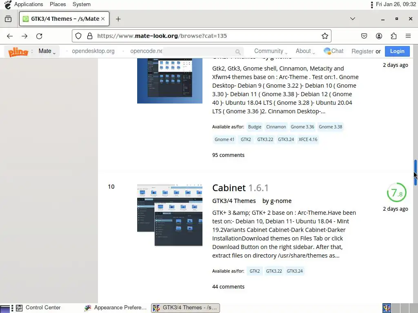Viewport: 418px width, 313px height.
Task: Click the XFCE 4.16 tag
Action: pos(308,139)
